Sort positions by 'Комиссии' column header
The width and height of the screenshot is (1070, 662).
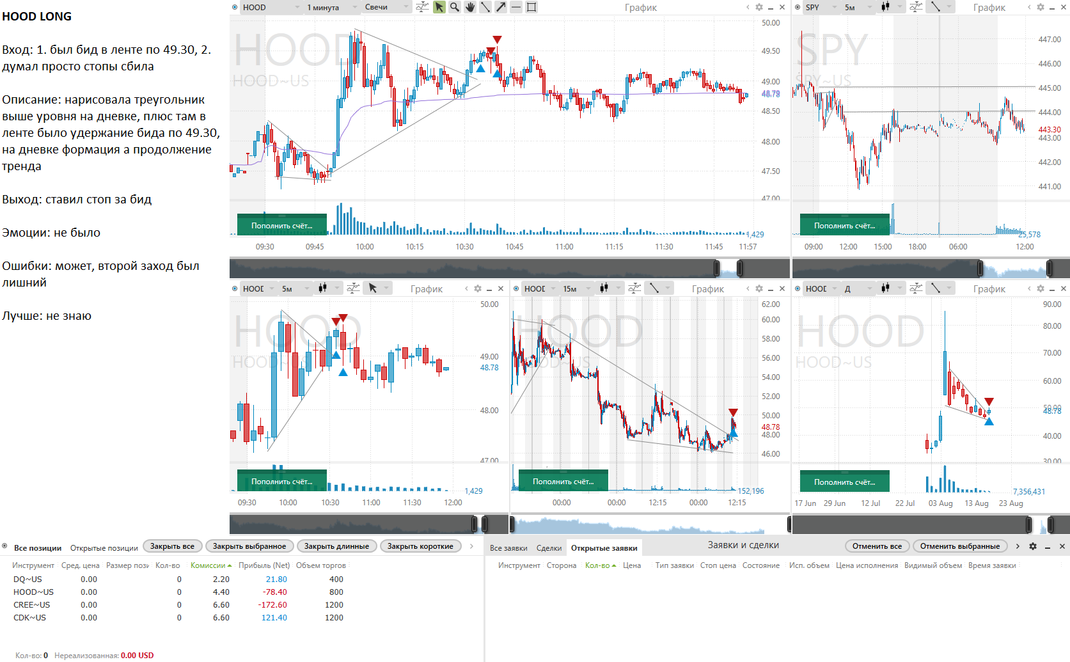[x=211, y=565]
